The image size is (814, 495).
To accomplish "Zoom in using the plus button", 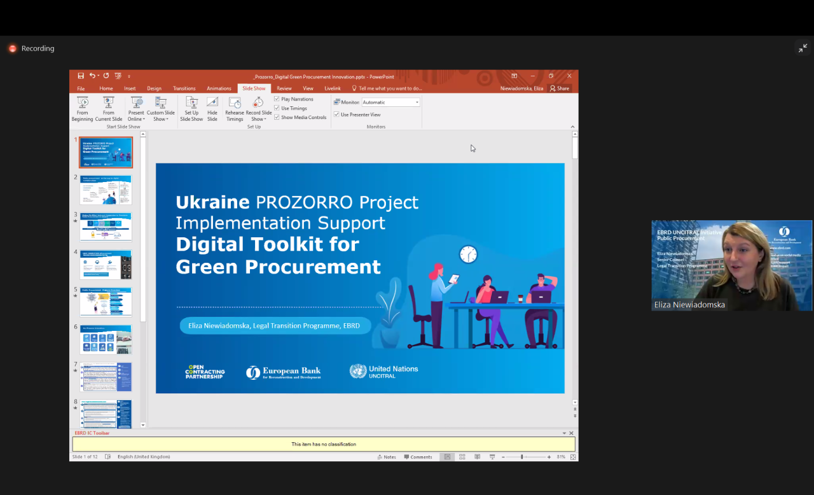I will [549, 457].
